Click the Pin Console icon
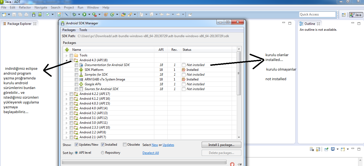 coord(327,149)
